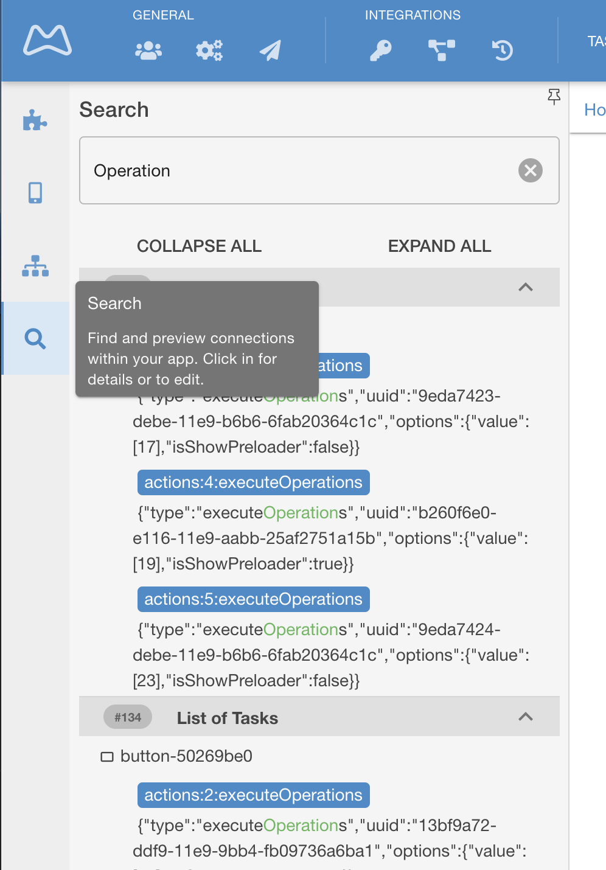Collapse the results group partly hidden by tooltip
The height and width of the screenshot is (870, 606).
(x=526, y=287)
